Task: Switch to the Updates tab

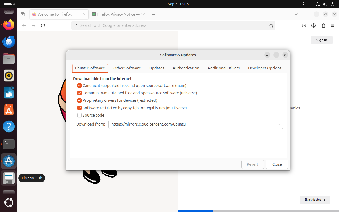Action: pos(157,68)
